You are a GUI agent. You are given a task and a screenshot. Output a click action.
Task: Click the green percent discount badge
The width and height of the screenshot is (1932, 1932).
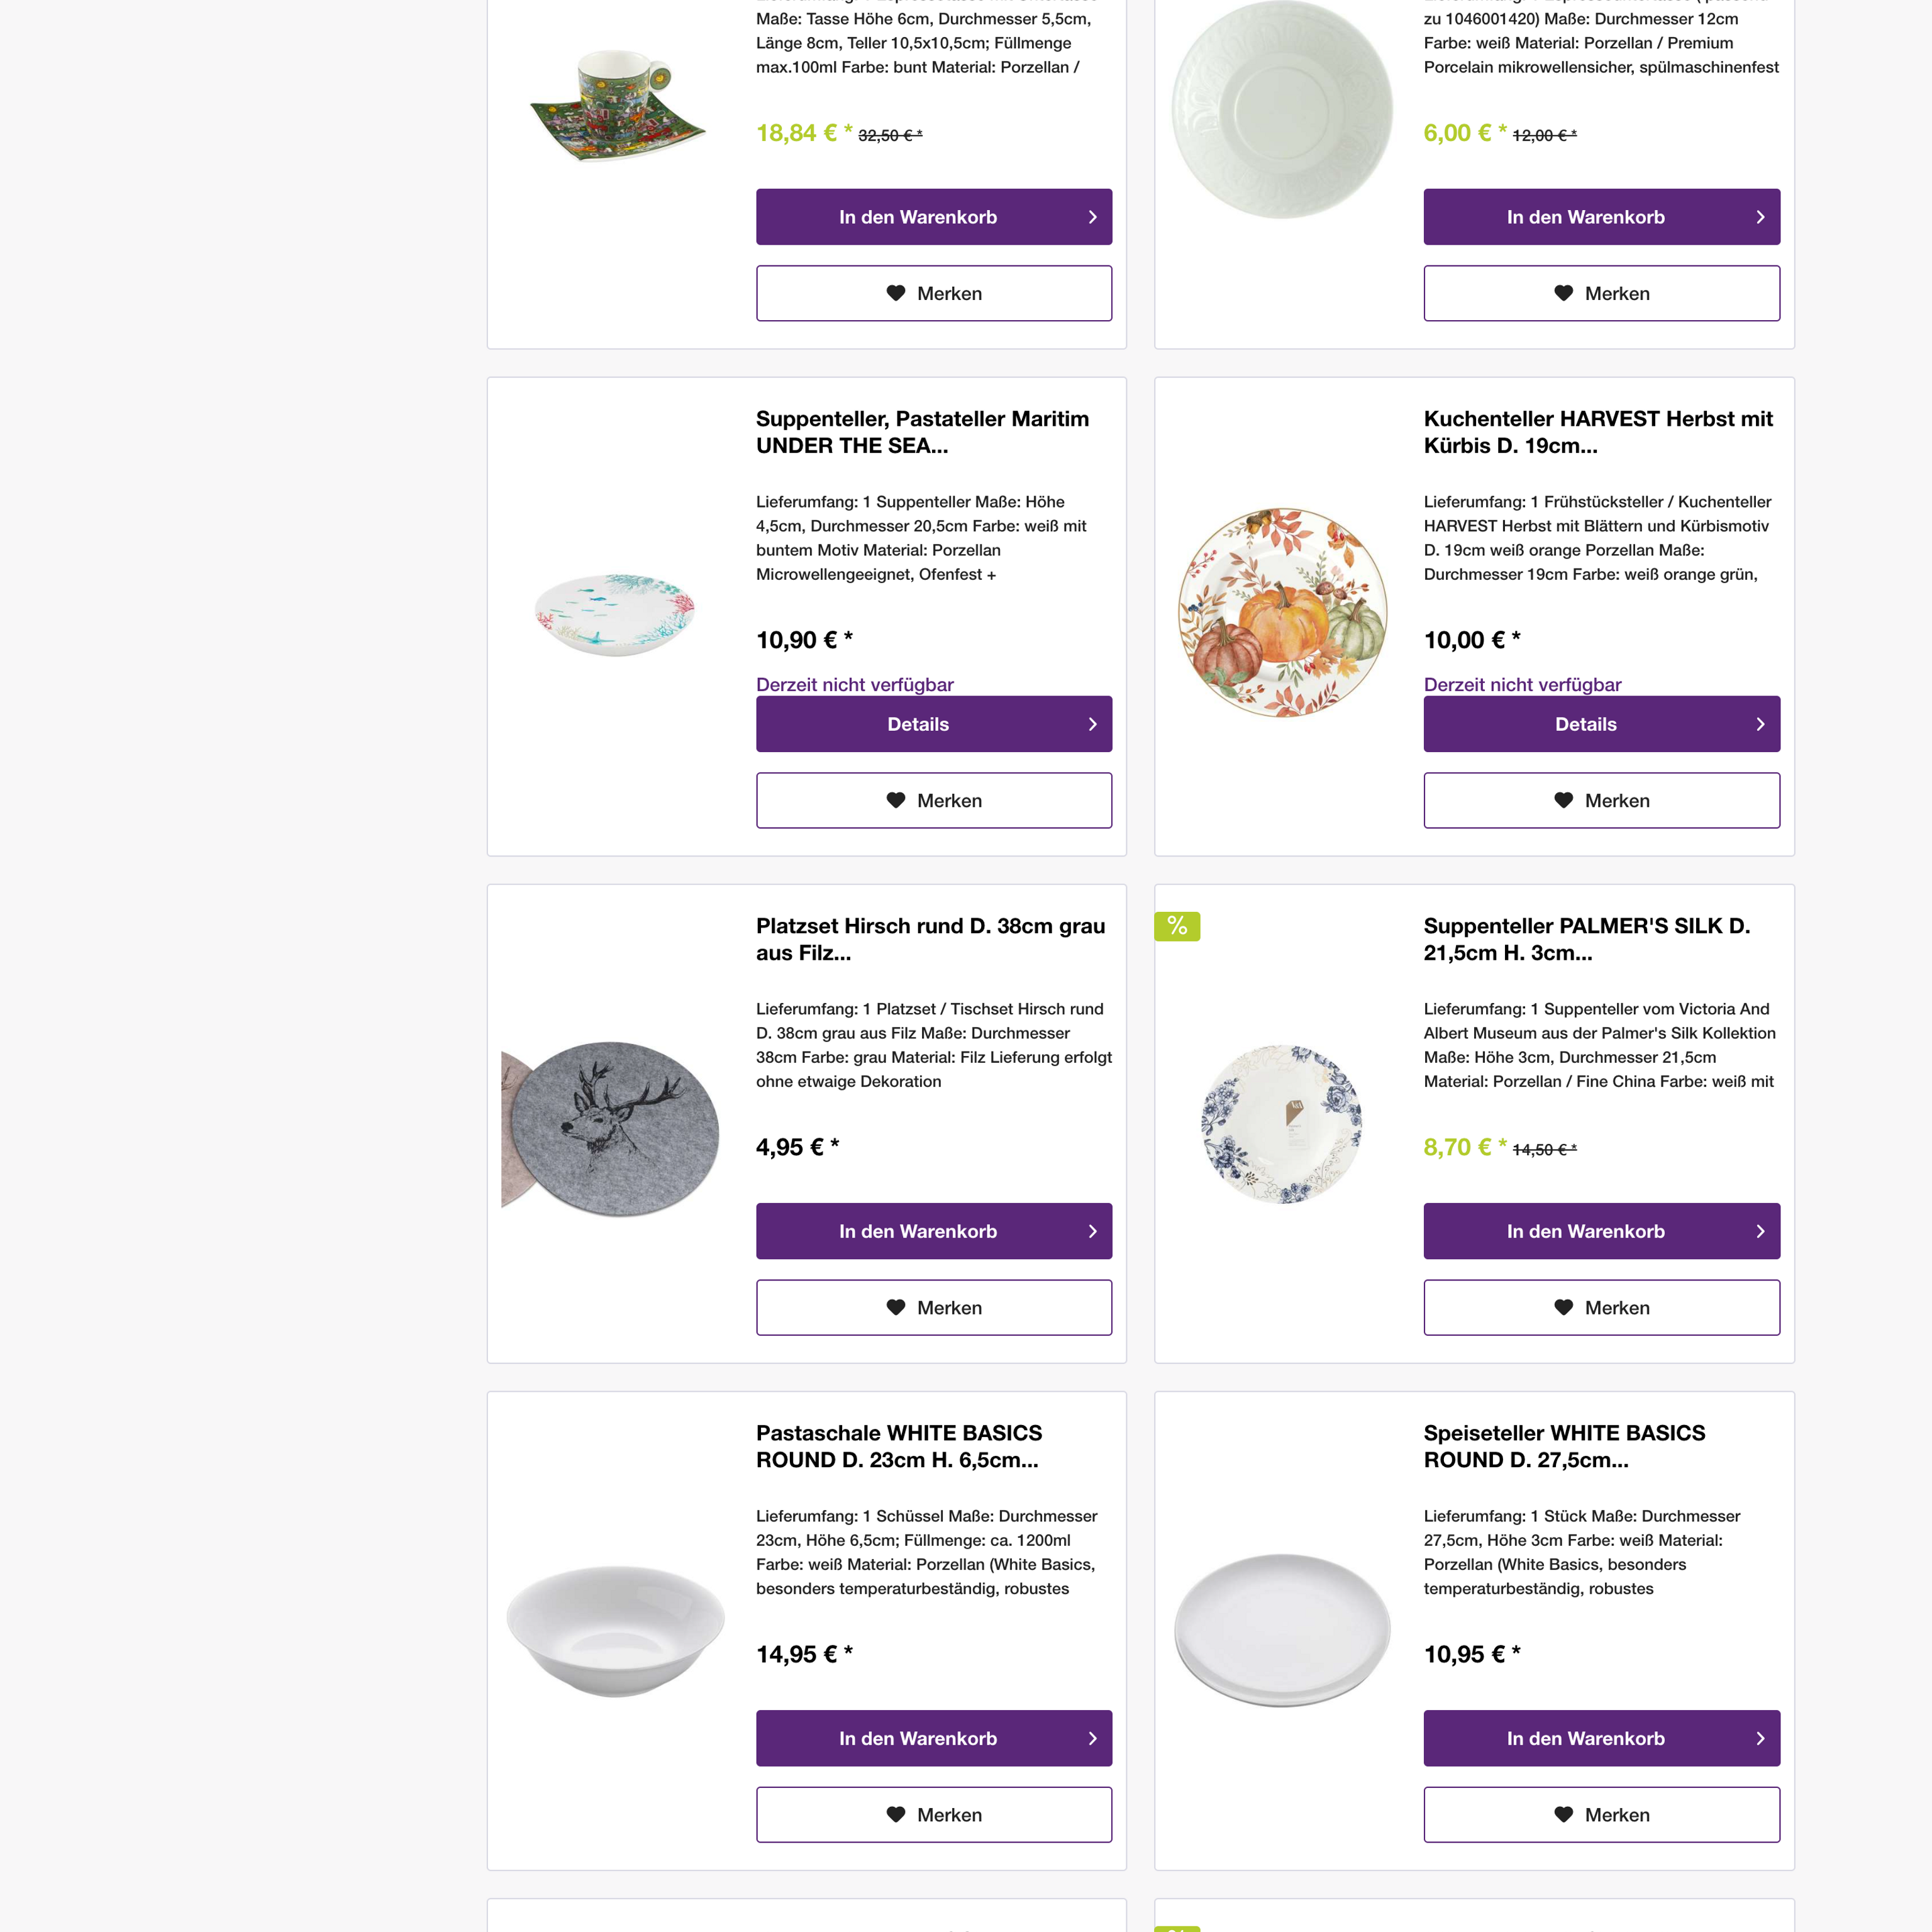(1177, 927)
